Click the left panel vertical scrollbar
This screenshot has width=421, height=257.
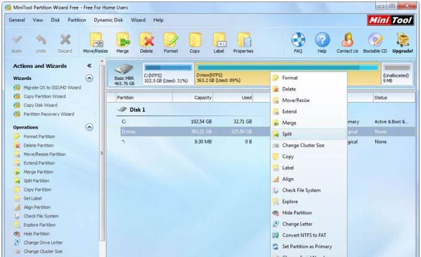point(102,153)
